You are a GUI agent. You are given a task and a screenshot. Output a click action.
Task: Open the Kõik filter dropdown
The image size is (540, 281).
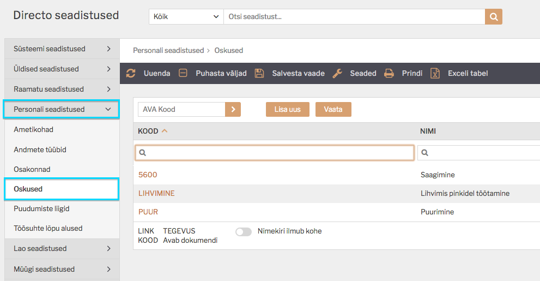pyautogui.click(x=186, y=16)
